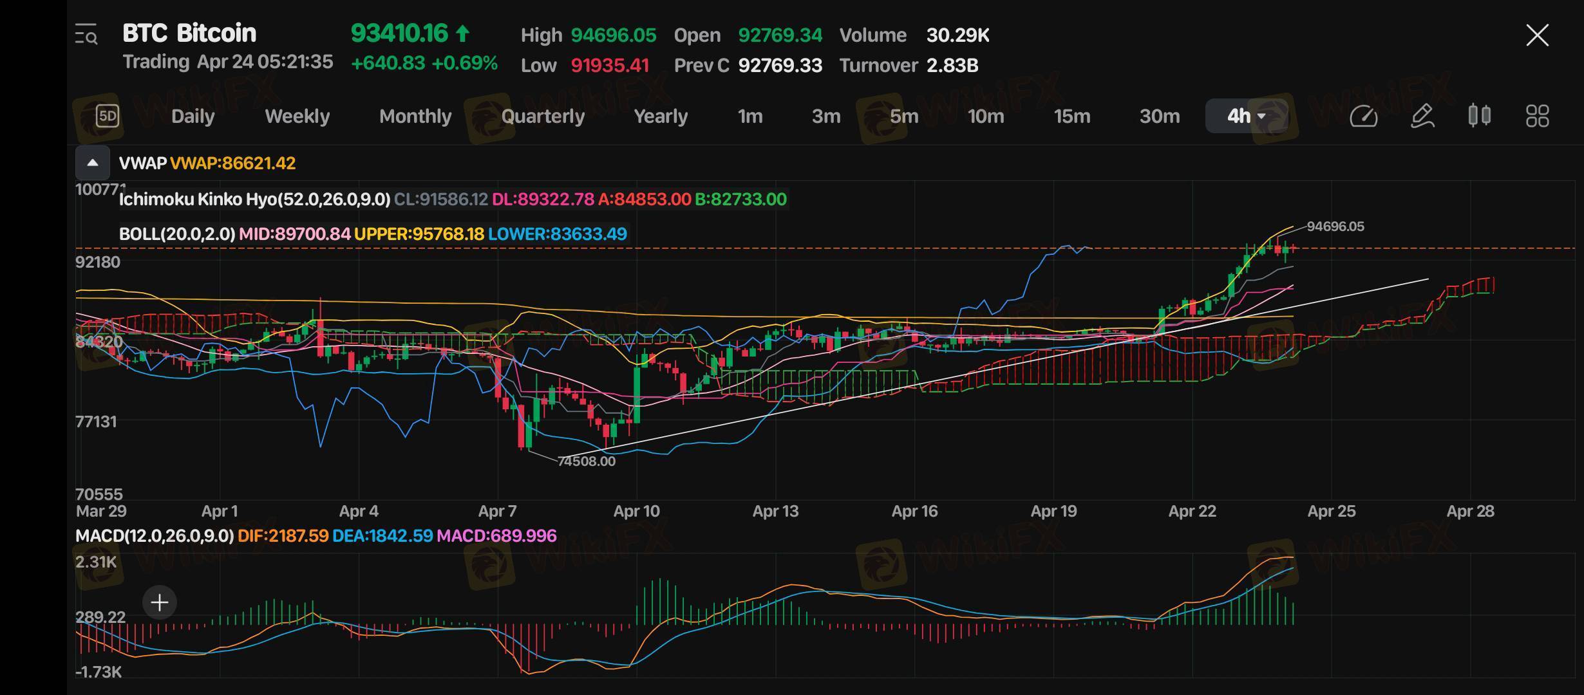
Task: Open the gauge indicator icon
Action: (x=1363, y=116)
